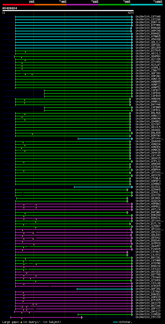This screenshot has width=165, height=324.
Task: Click the query name AV426924
Action: [x=10, y=8]
